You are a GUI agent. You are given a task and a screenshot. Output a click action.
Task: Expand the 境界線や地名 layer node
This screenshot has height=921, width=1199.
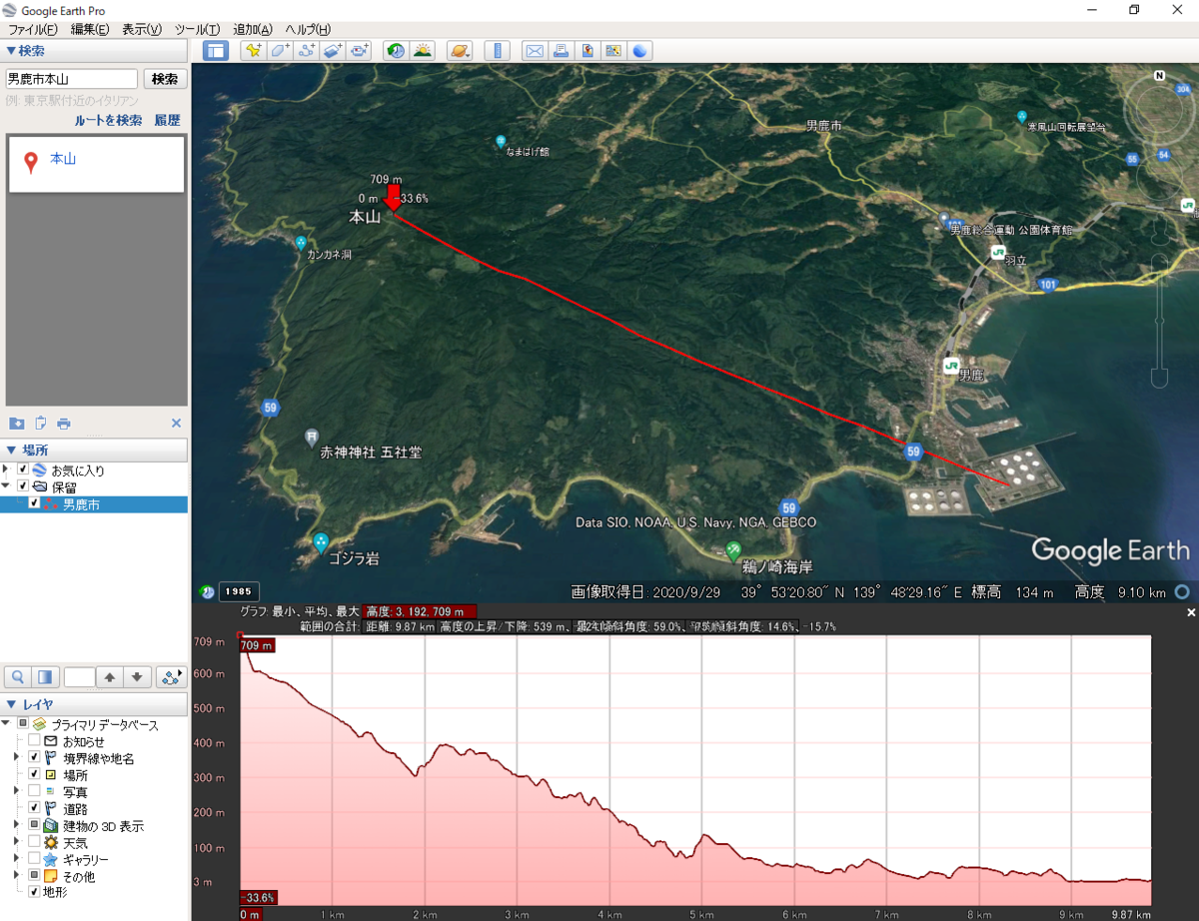[16, 758]
